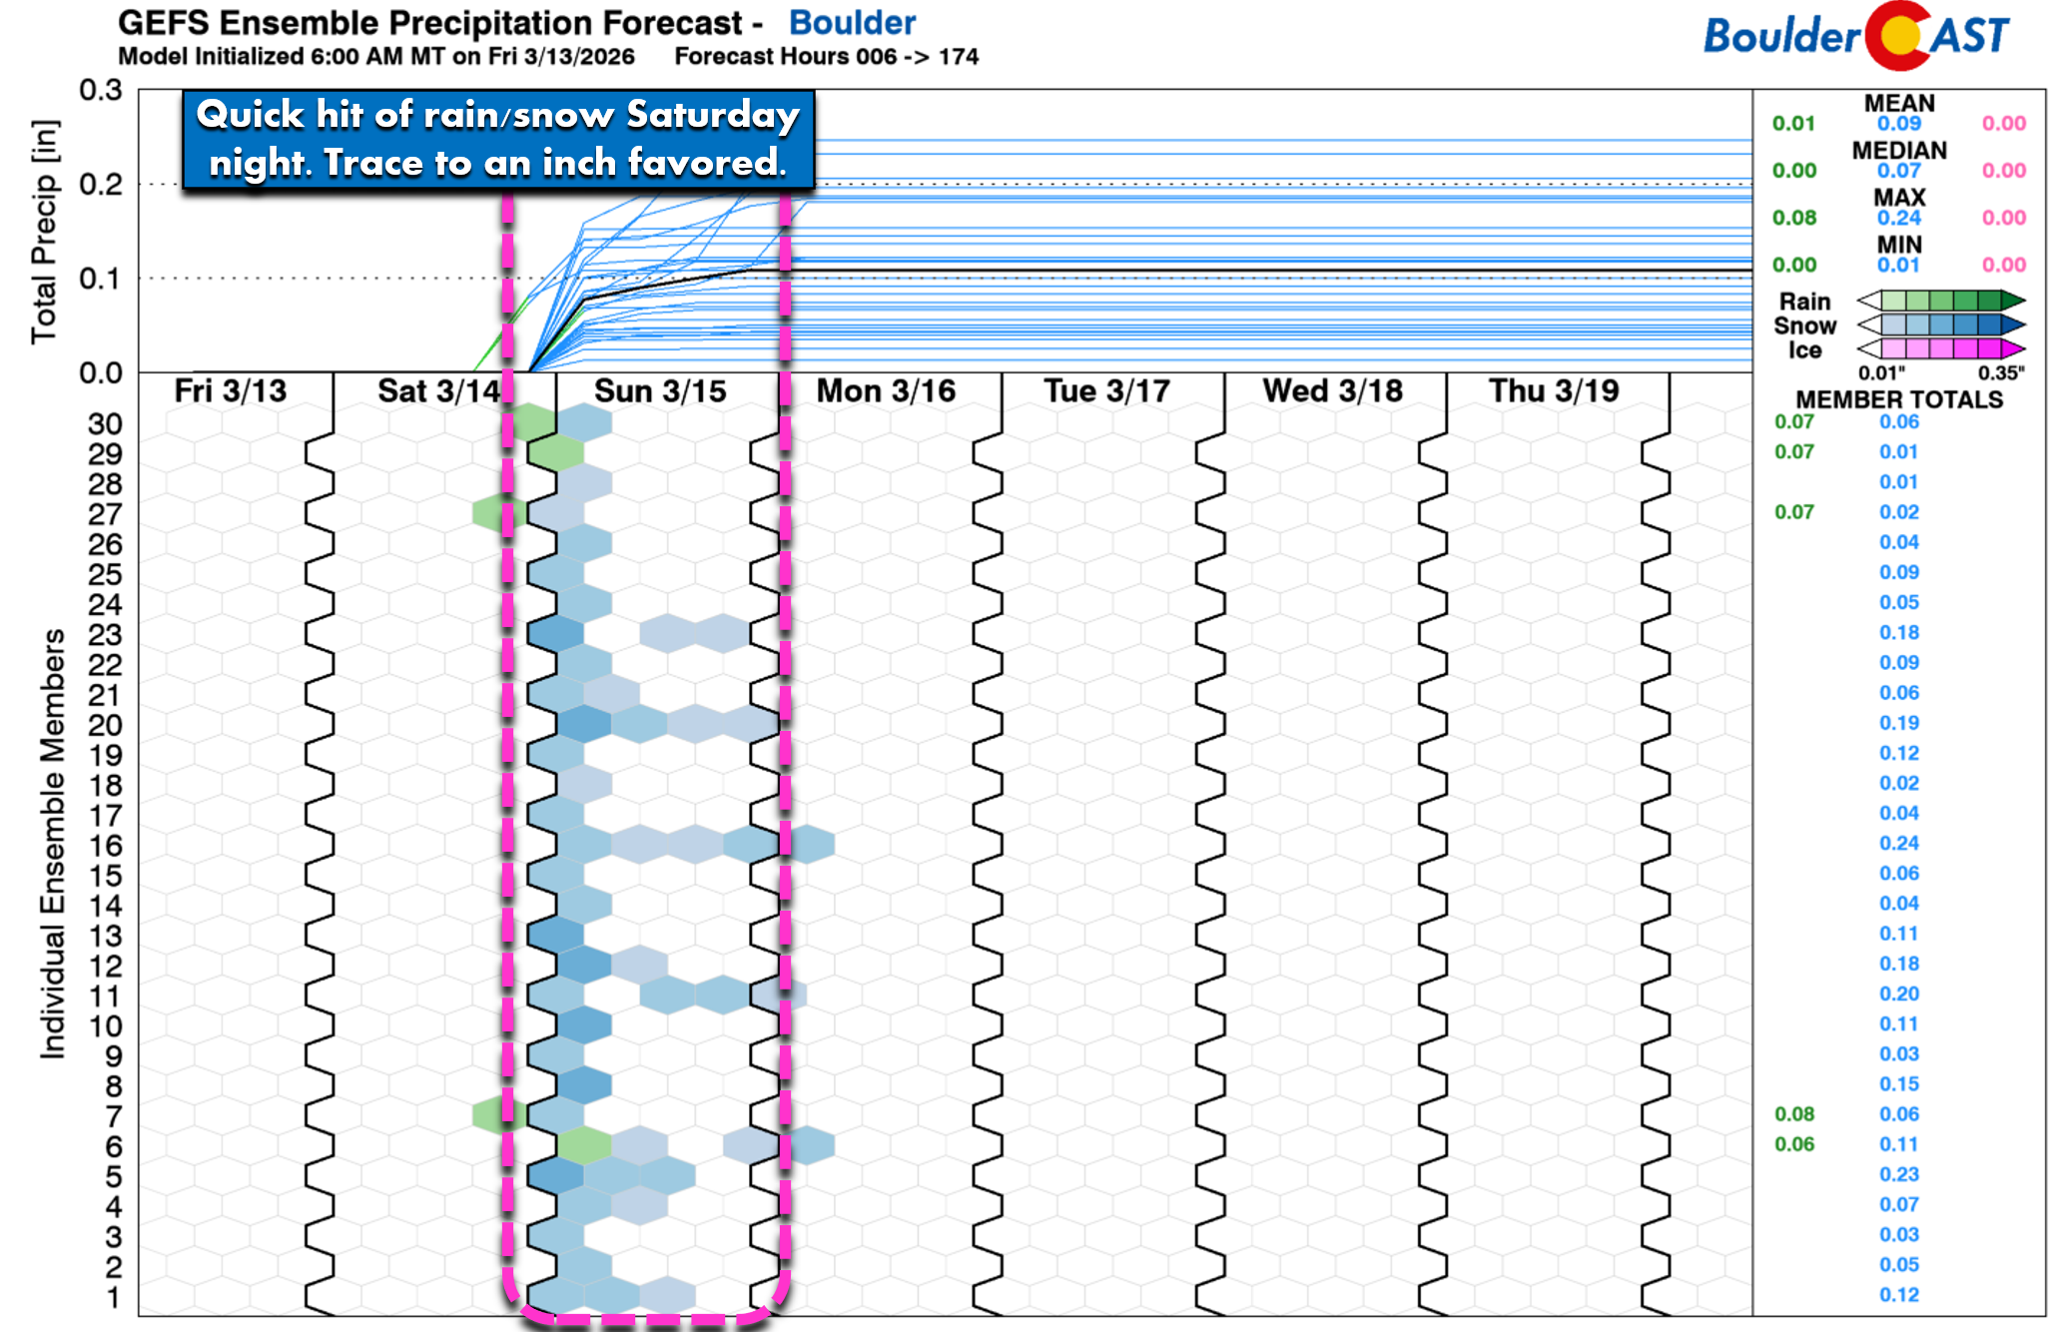Click the MEMBER TOTALS heading
Viewport: 2061px width, 1332px height.
pos(1898,399)
